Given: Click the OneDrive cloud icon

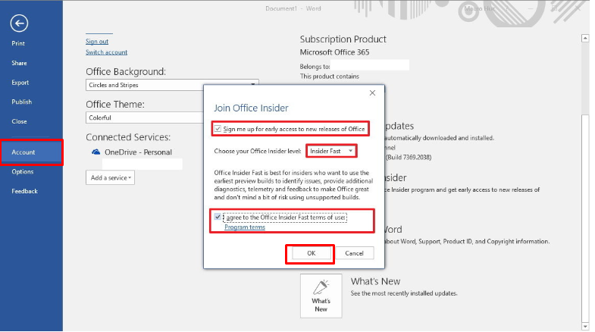Looking at the screenshot, I should (96, 152).
